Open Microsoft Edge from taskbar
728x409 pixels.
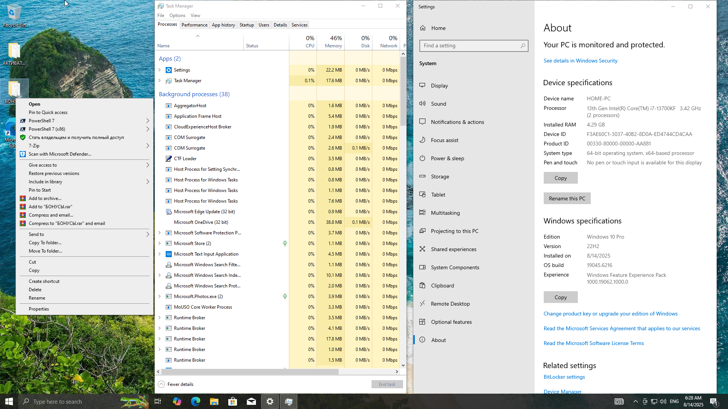[x=196, y=401]
